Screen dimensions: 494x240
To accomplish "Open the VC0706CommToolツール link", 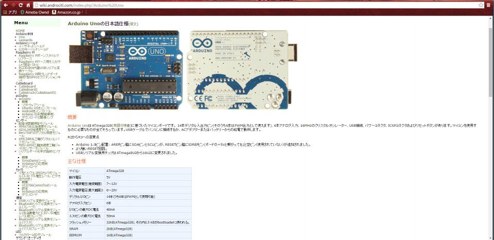I will [x=40, y=185].
